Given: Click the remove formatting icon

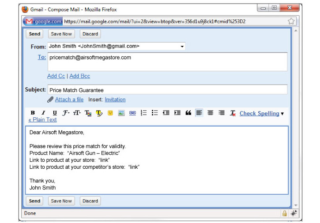Looking at the screenshot, I should tap(233, 113).
